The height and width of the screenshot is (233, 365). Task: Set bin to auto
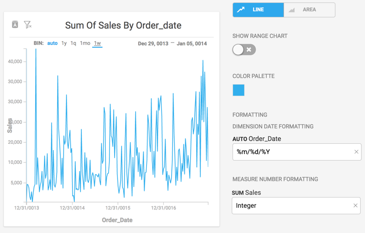(52, 43)
